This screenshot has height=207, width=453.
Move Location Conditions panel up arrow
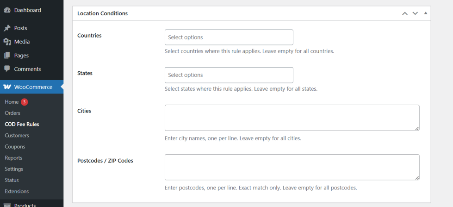coord(405,13)
